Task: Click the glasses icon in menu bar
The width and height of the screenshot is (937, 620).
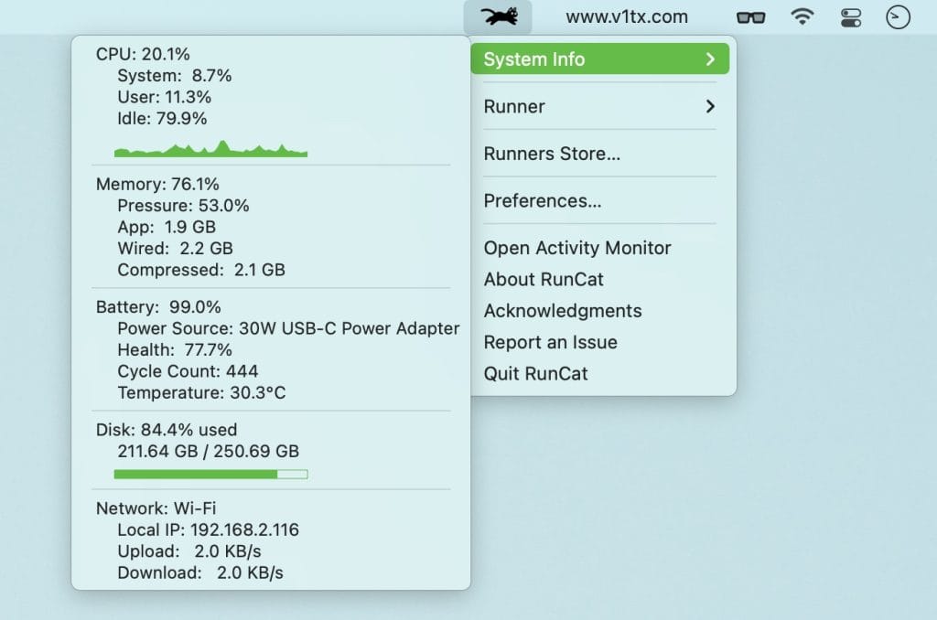Action: click(x=751, y=16)
